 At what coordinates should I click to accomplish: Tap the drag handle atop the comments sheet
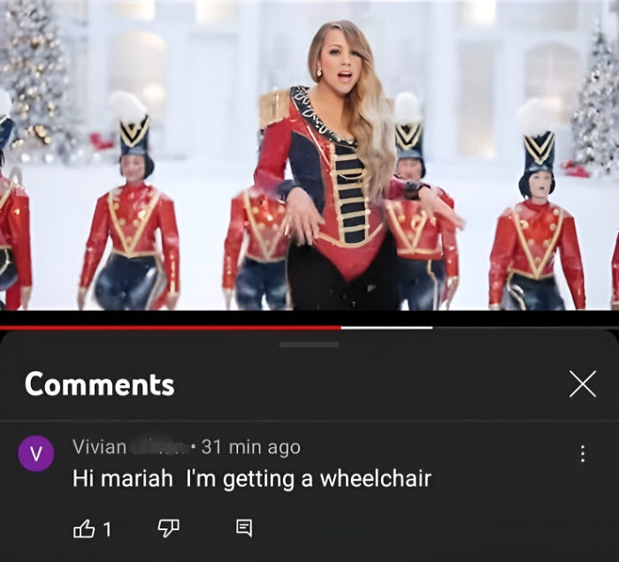tap(309, 345)
